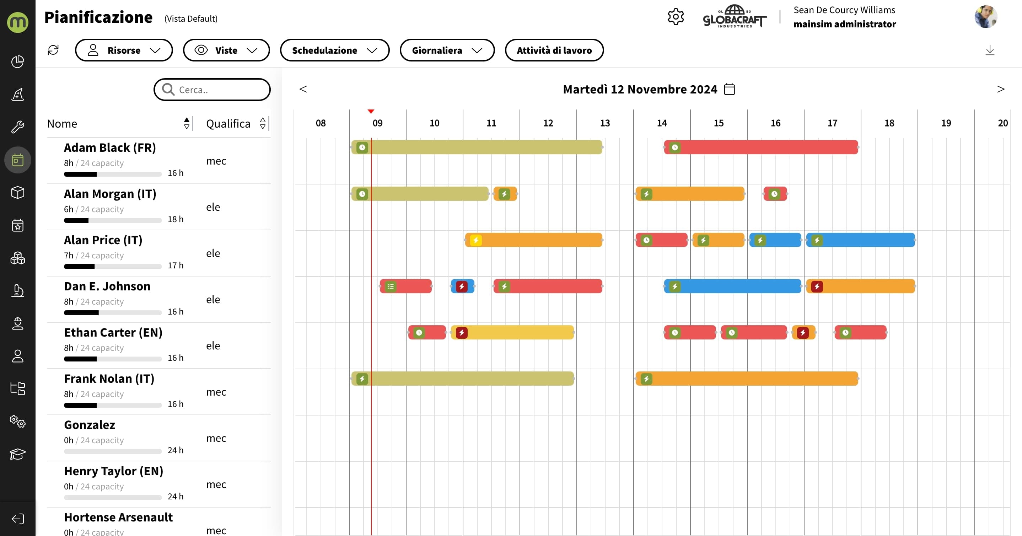Click checklist icon on Dan Johnson's first task
The image size is (1022, 536).
click(391, 286)
